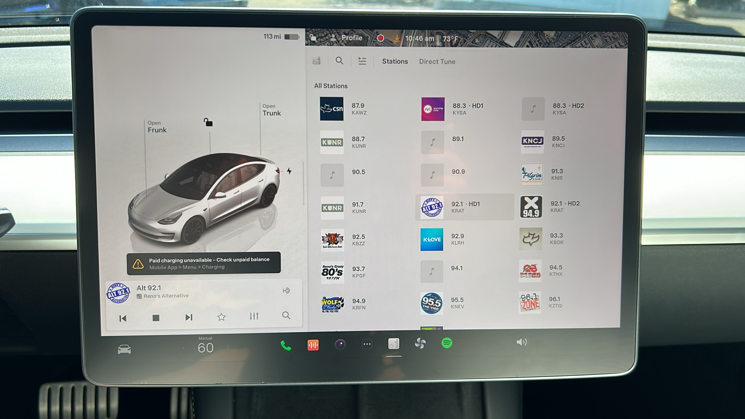The width and height of the screenshot is (745, 419).
Task: Stop radio playback
Action: pyautogui.click(x=156, y=318)
